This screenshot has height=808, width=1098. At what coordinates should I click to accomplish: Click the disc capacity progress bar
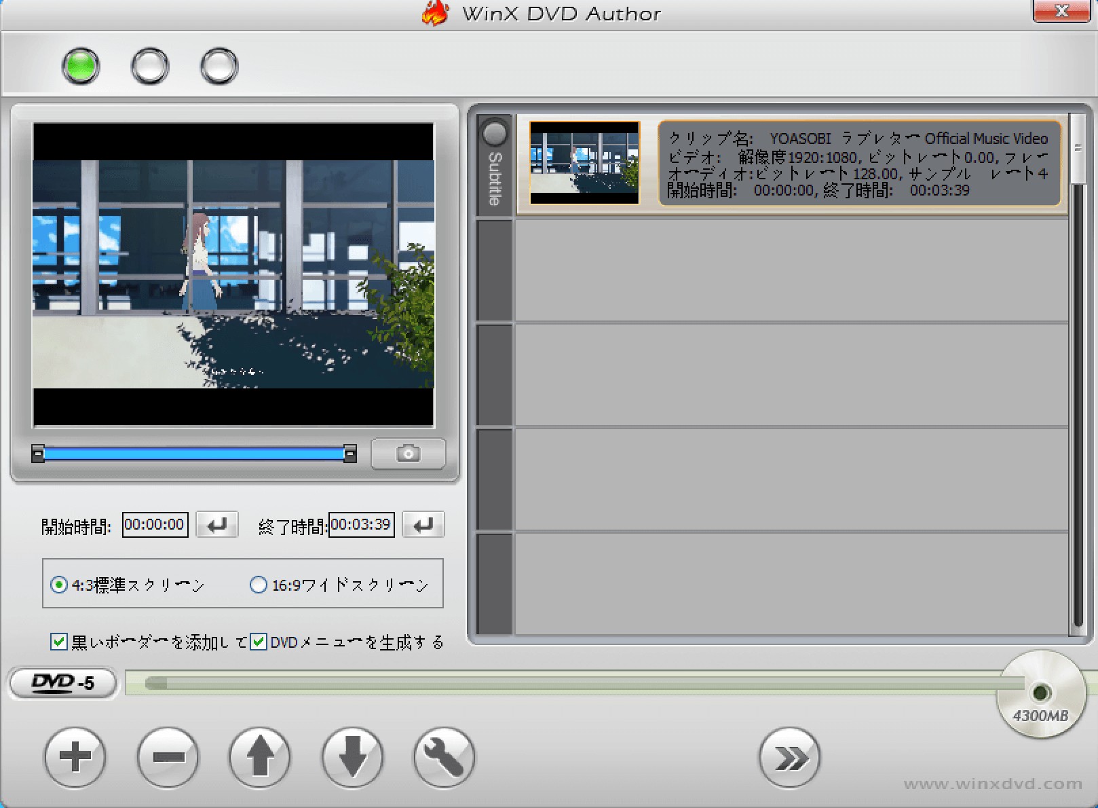(x=563, y=683)
